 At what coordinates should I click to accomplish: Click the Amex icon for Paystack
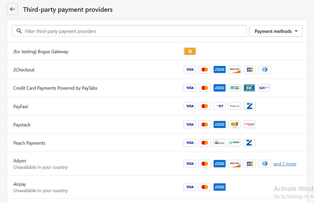pos(220,124)
